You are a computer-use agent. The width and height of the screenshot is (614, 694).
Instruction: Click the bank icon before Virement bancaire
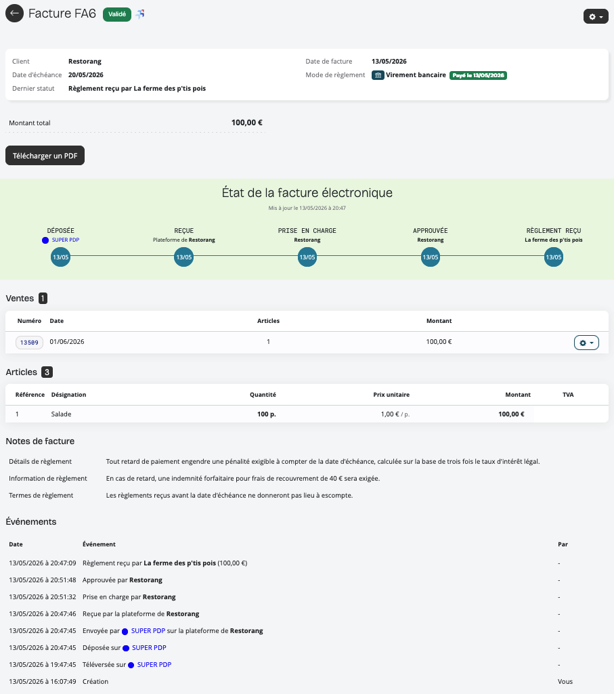tap(378, 75)
